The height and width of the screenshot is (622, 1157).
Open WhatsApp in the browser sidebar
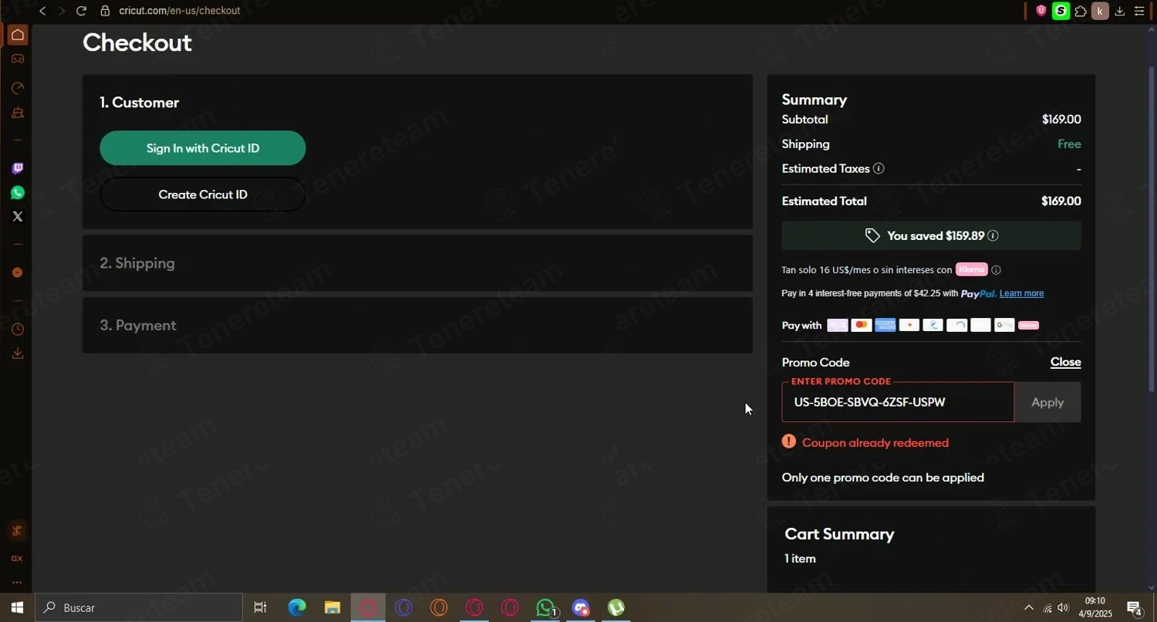17,193
